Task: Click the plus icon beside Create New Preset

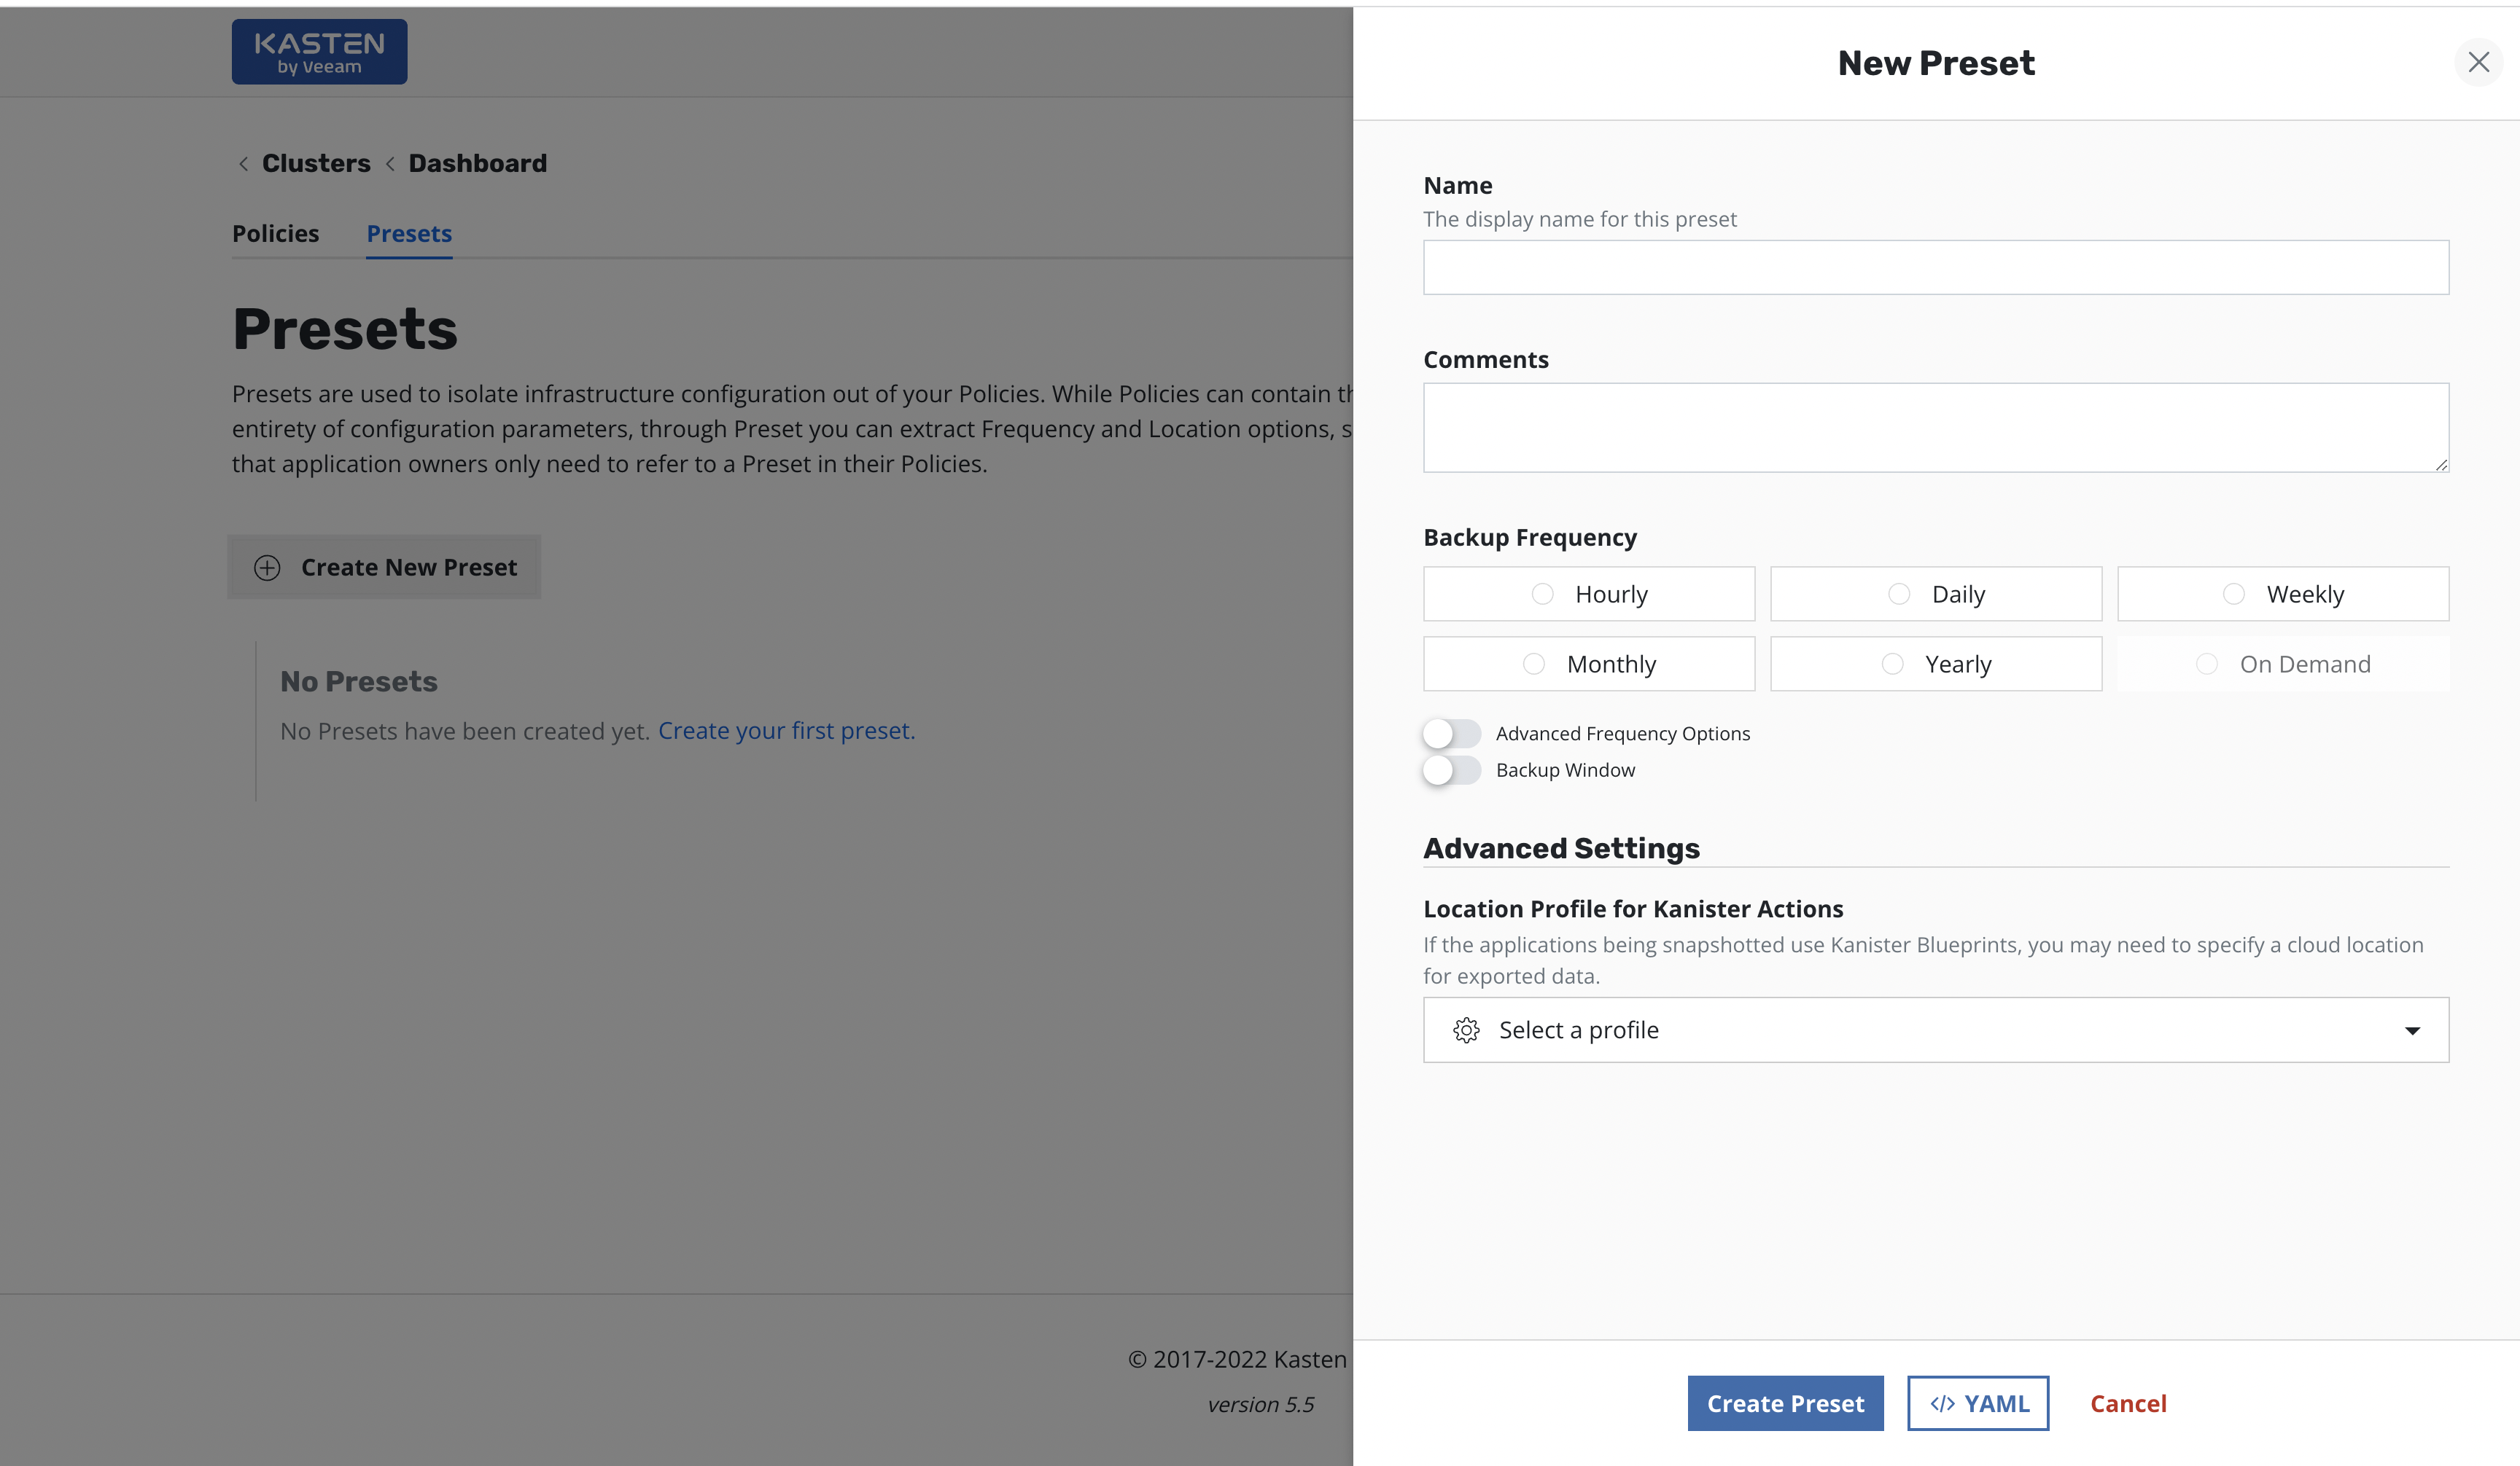Action: [x=267, y=568]
